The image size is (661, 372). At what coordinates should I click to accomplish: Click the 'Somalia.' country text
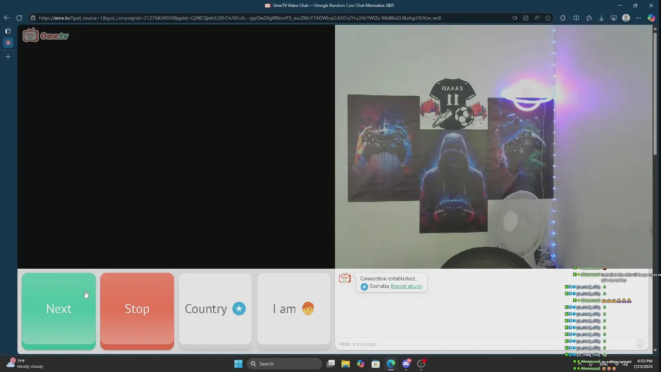pyautogui.click(x=380, y=286)
